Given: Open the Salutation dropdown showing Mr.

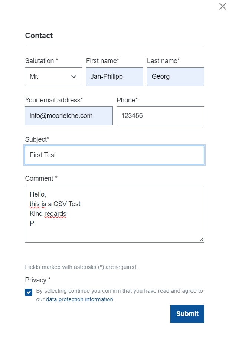Looking at the screenshot, I should (x=53, y=76).
